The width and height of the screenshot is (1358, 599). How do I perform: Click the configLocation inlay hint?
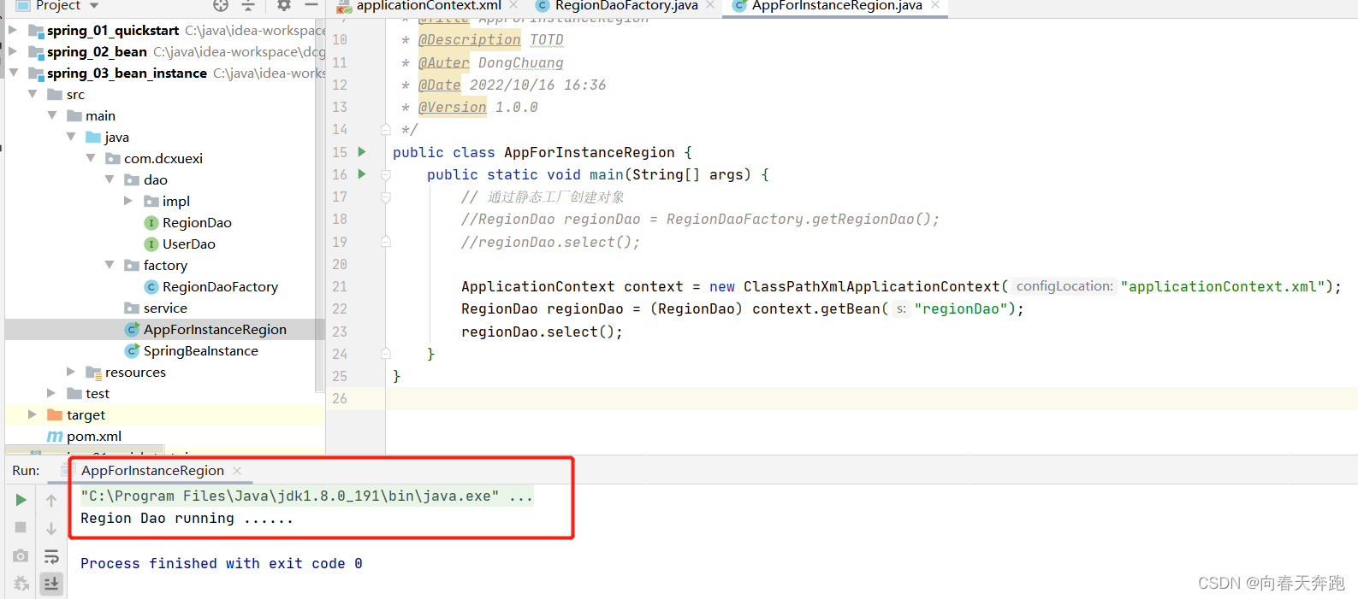(x=1064, y=286)
